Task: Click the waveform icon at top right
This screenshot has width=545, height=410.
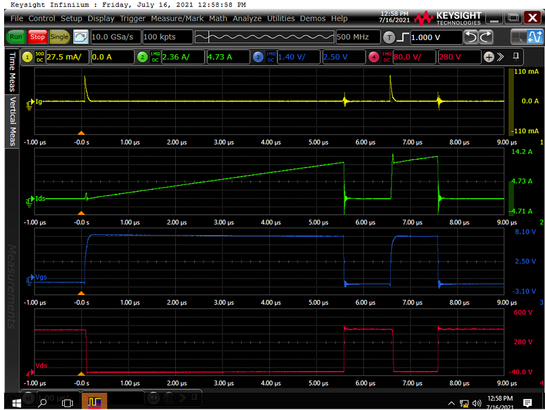Action: point(534,37)
